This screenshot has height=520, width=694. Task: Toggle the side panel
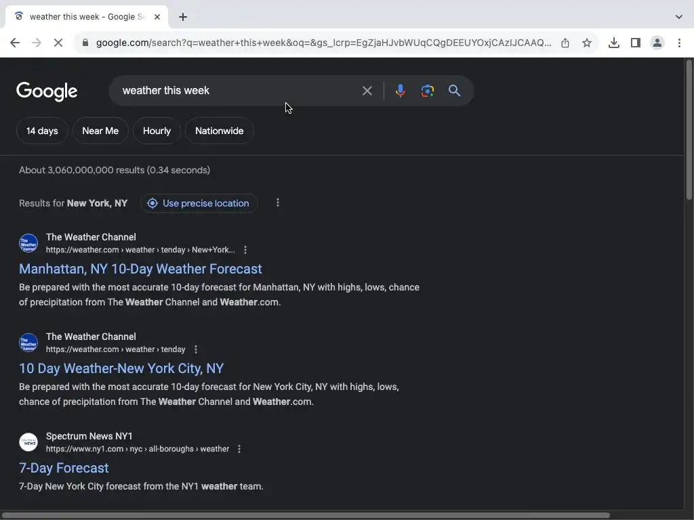coord(636,43)
